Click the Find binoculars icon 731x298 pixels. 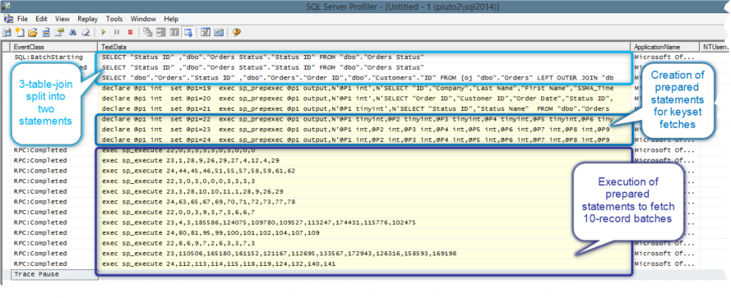tap(72, 33)
